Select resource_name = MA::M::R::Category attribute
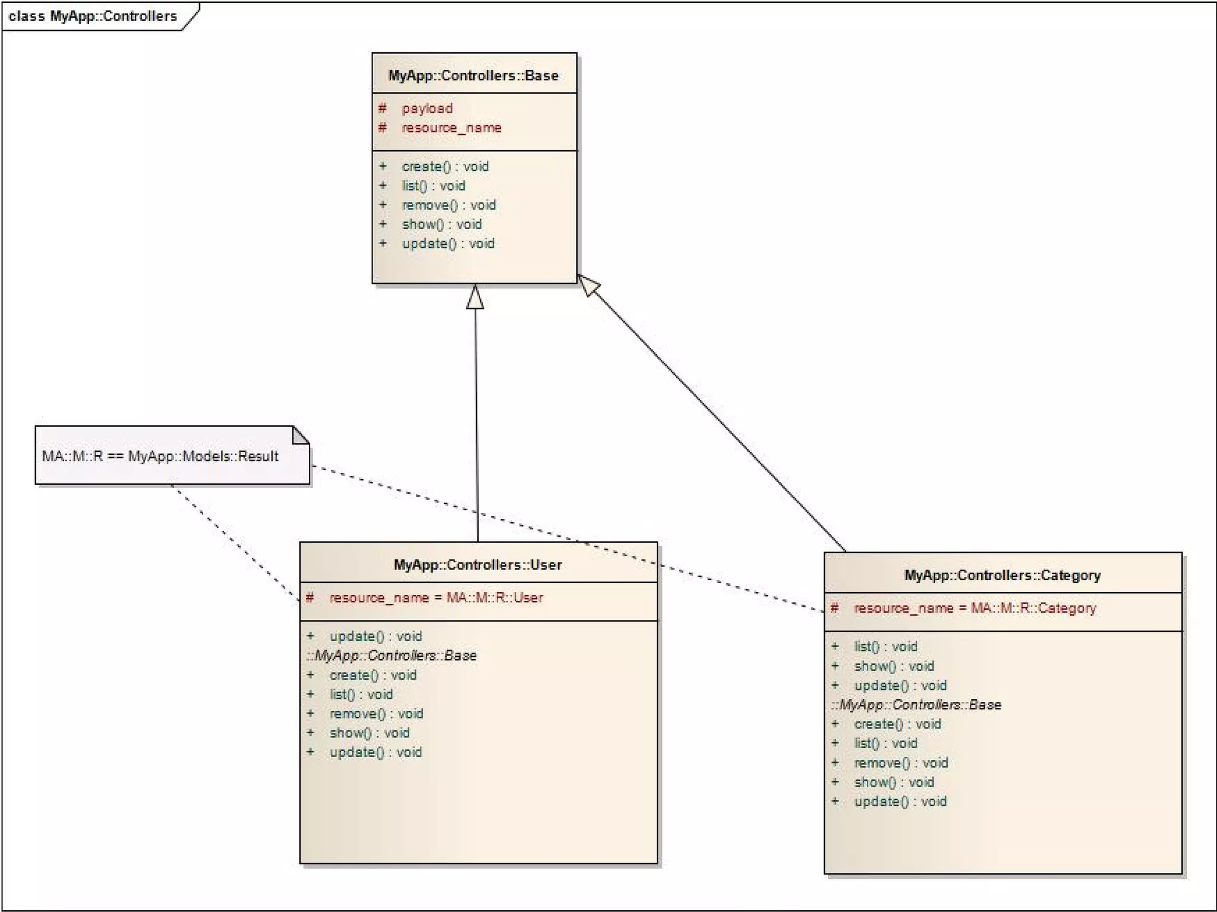The width and height of the screenshot is (1217, 912). tap(975, 608)
